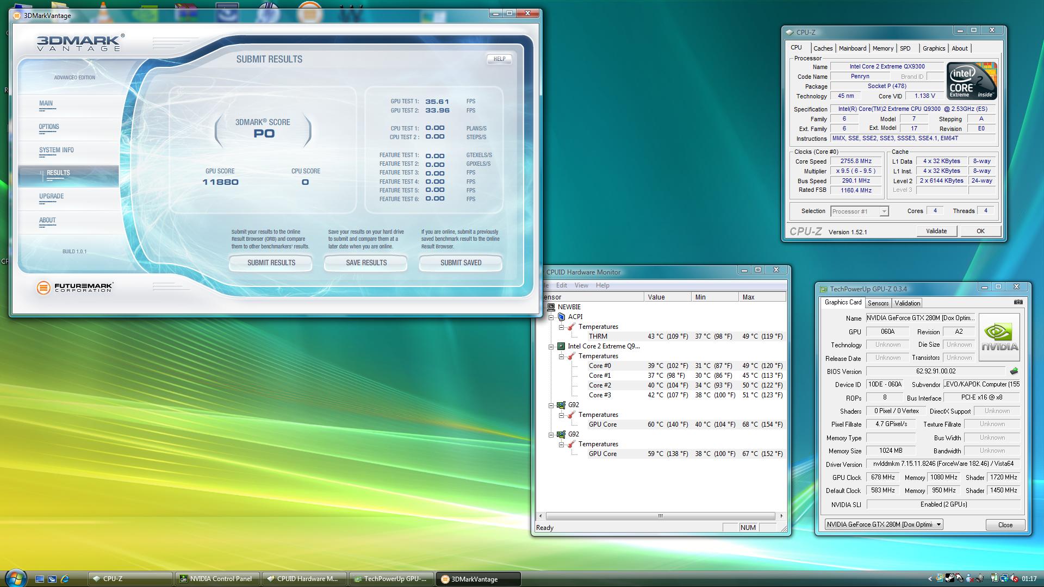This screenshot has height=587, width=1044.
Task: Click Close button in GPU-Z
Action: point(1005,524)
